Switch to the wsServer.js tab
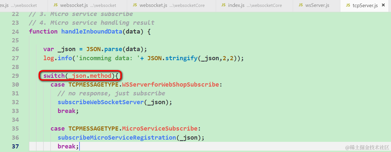Viewport: 391px width, 152px height. coord(316,6)
